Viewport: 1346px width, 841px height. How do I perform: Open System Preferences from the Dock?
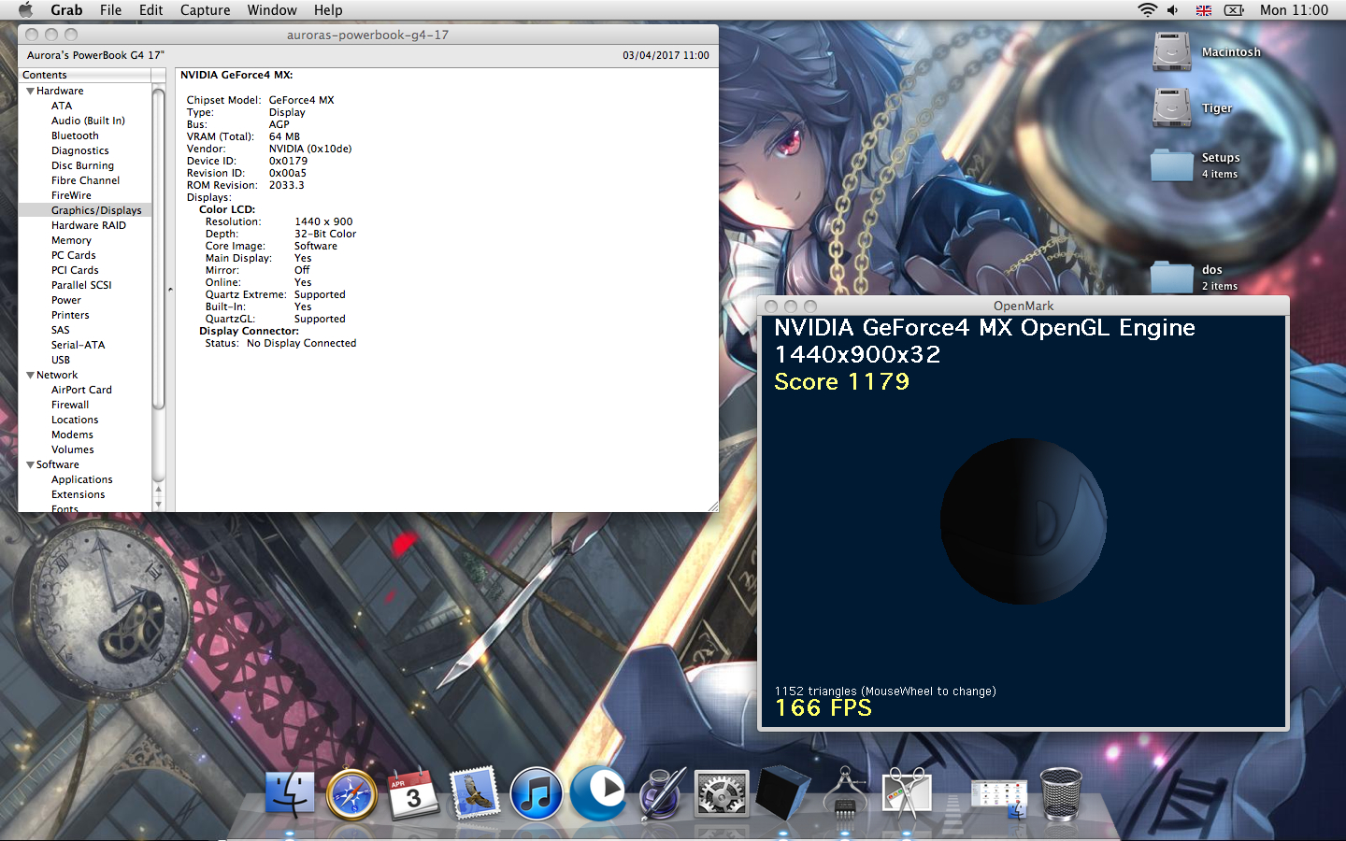(722, 795)
